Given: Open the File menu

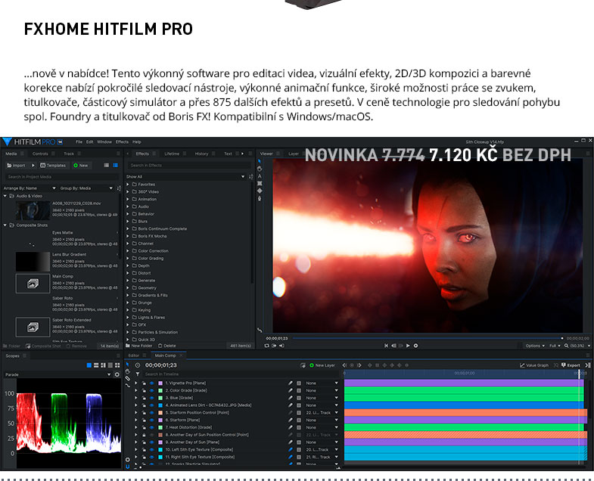Looking at the screenshot, I should pyautogui.click(x=79, y=141).
